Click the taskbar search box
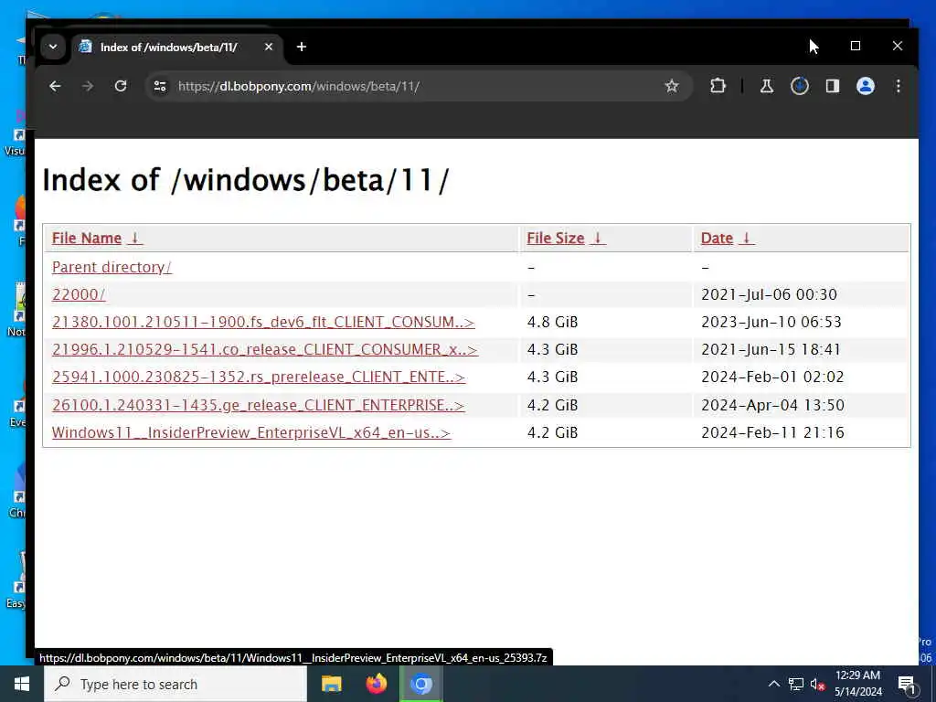Viewport: 936px width, 702px height. pyautogui.click(x=175, y=684)
